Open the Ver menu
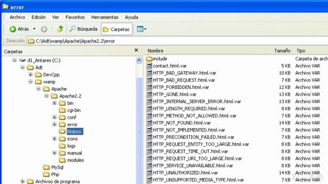 (55, 17)
